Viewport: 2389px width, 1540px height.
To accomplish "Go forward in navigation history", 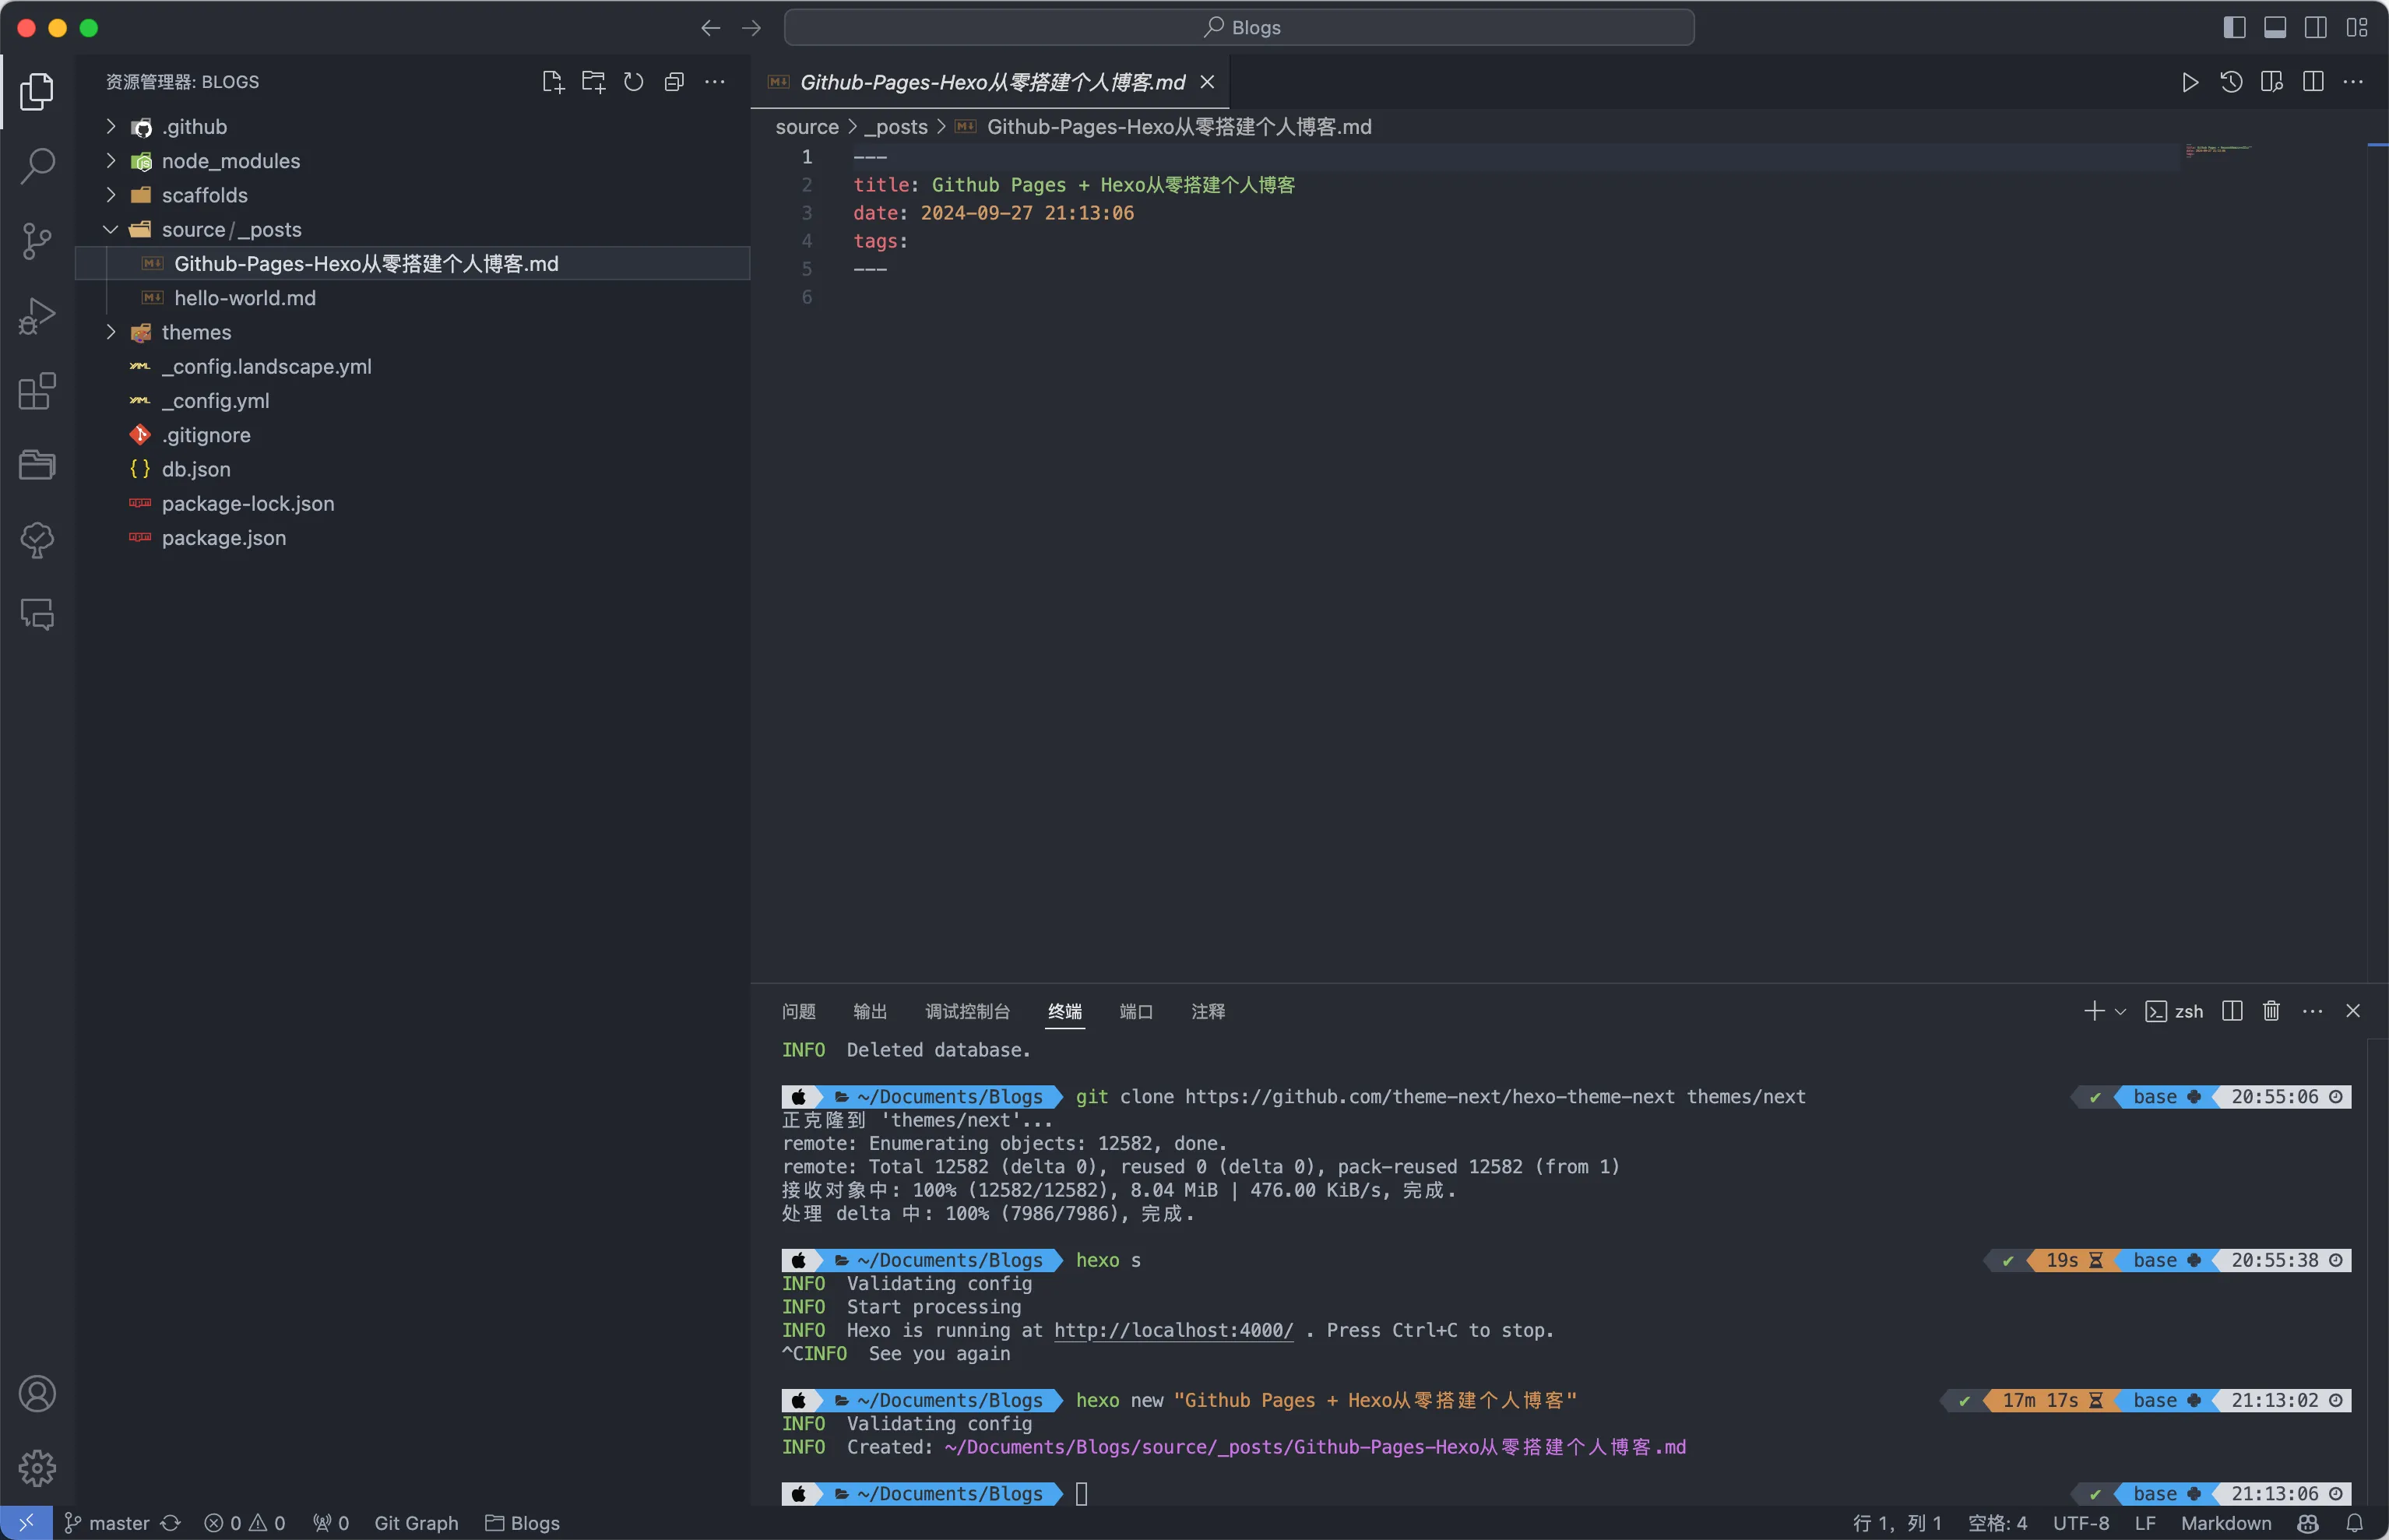I will tap(751, 28).
